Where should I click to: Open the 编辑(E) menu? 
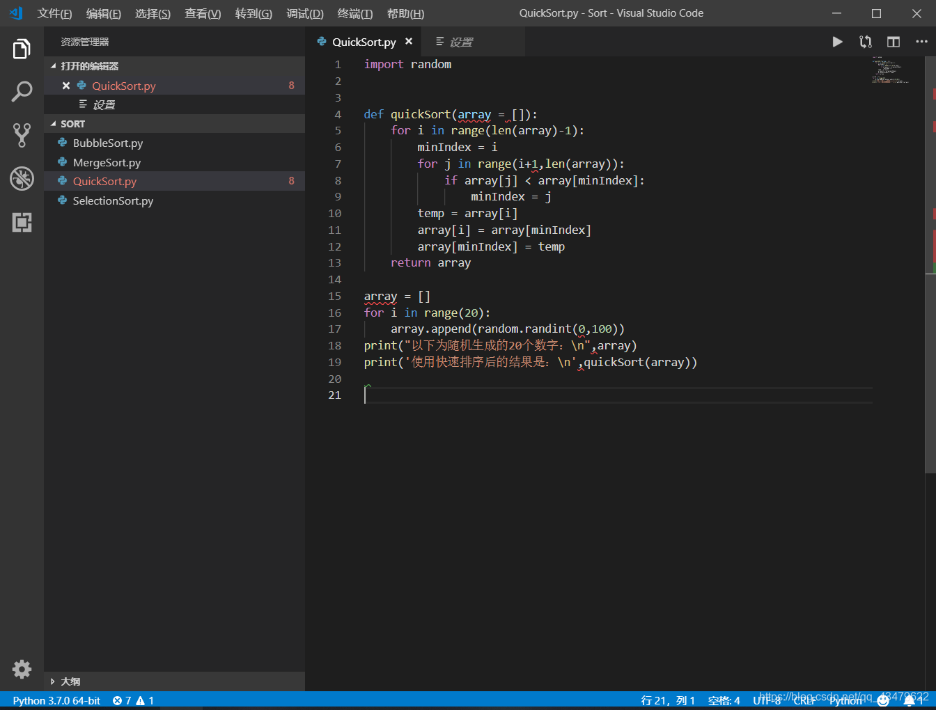(x=103, y=13)
